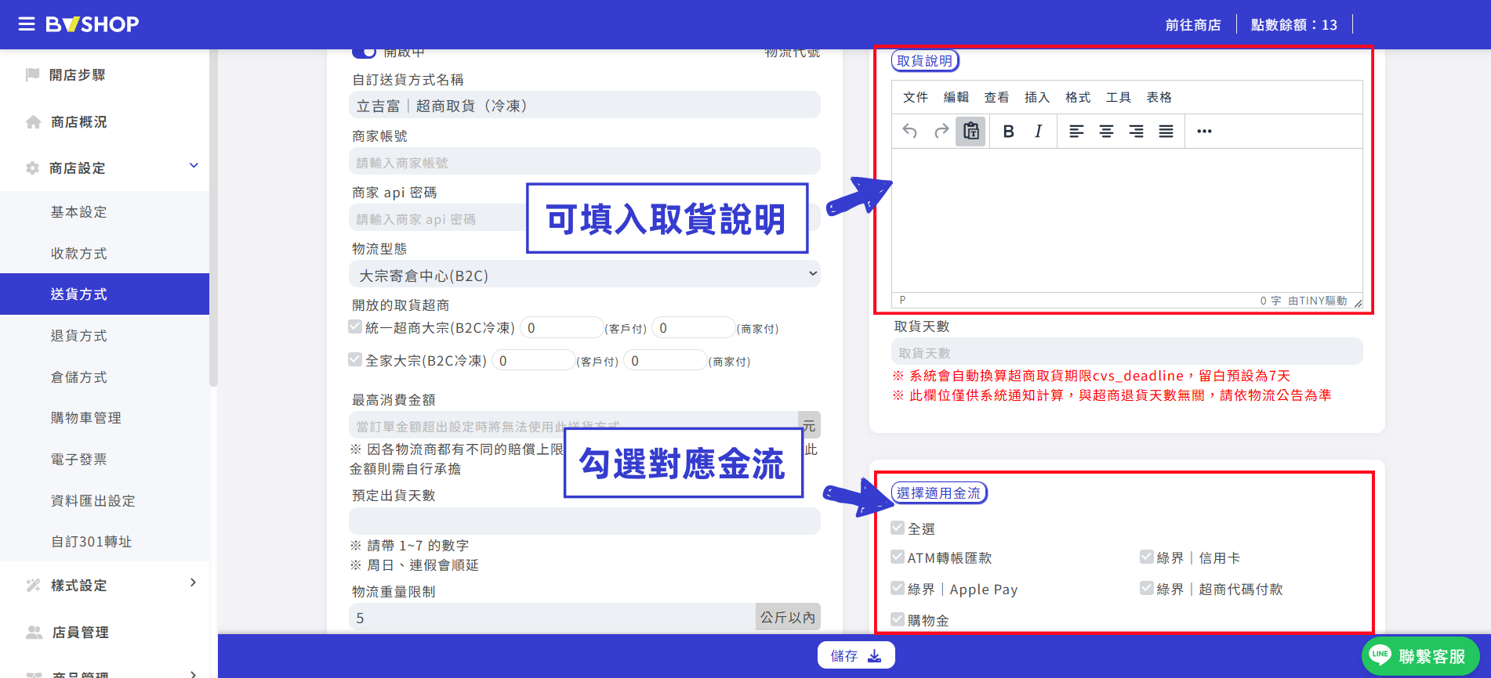Viewport: 1491px width, 678px height.
Task: Open the 表格 menu in editor
Action: click(1159, 97)
